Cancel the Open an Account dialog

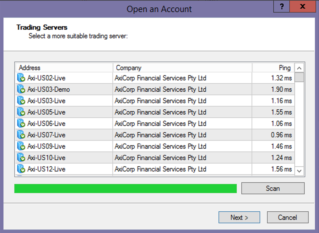(287, 217)
